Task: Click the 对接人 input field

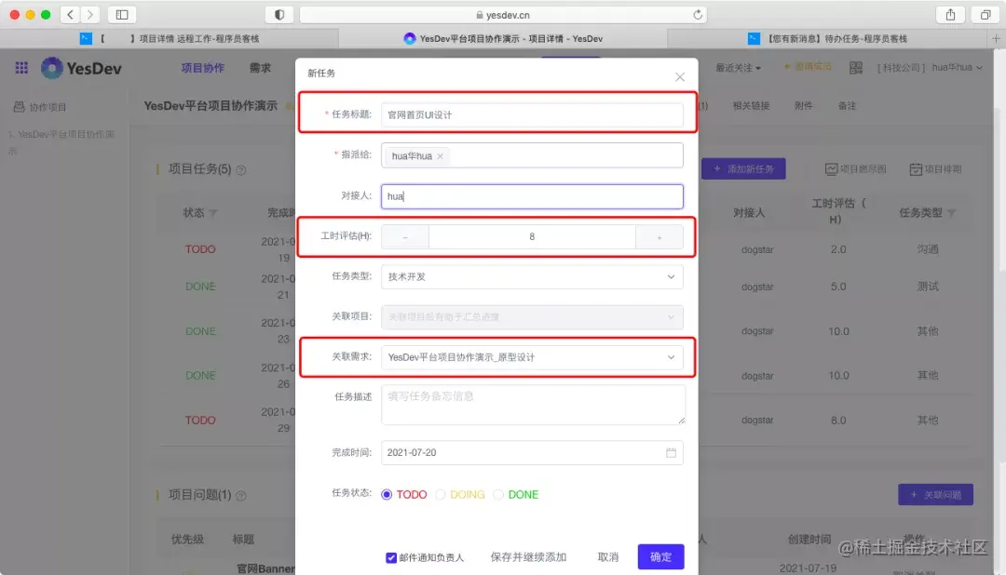Action: (x=531, y=195)
